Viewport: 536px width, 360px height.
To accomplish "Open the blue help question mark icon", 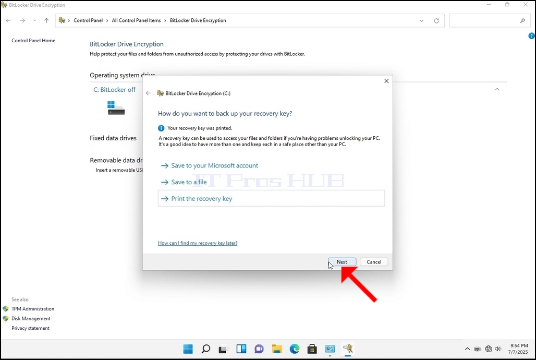I will (x=531, y=35).
